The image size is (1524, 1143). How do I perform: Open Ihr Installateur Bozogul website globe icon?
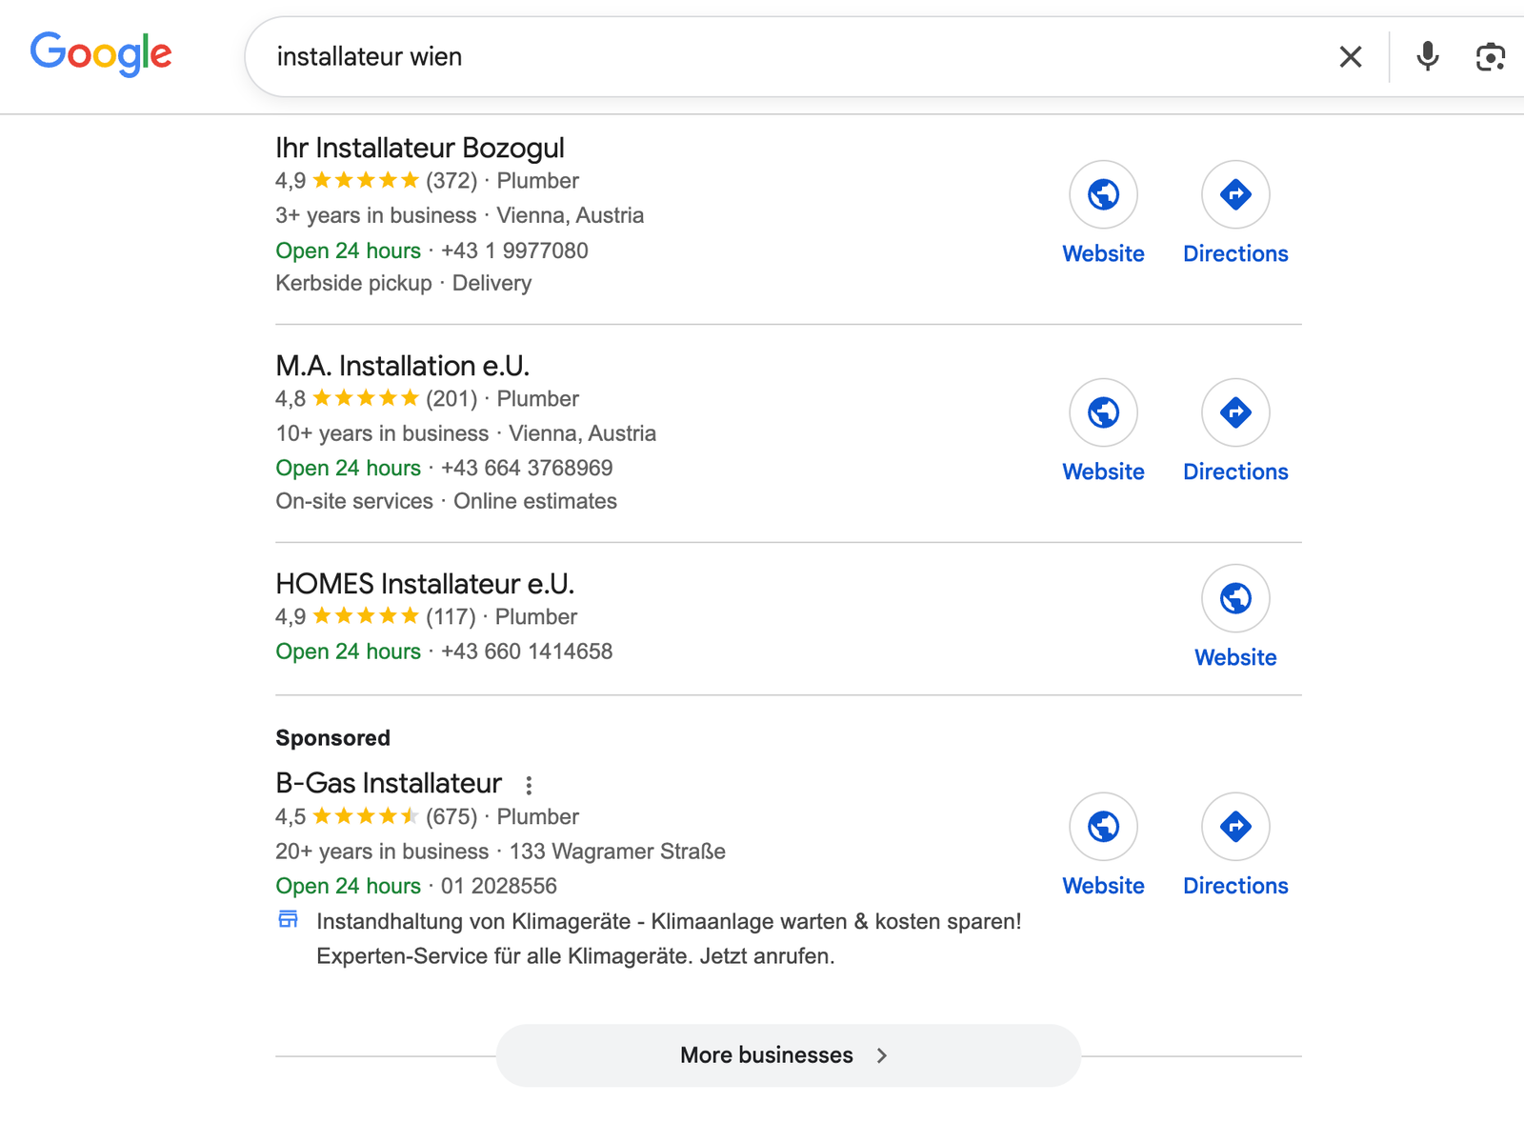tap(1103, 195)
